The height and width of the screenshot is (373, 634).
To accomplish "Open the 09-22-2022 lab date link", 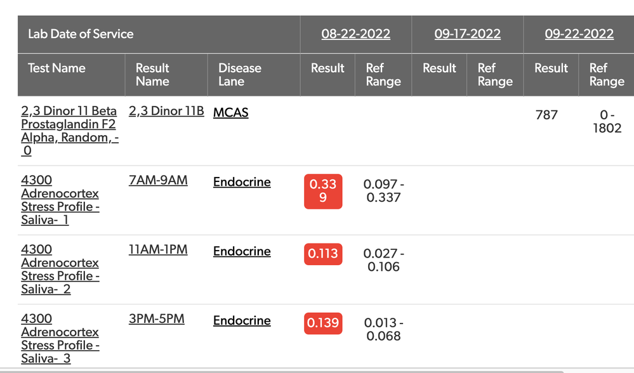I will tap(579, 34).
